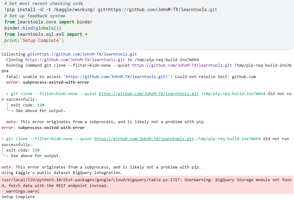Open the learntools.git link after "Collecting"
294x200 pixels.
[x=82, y=54]
